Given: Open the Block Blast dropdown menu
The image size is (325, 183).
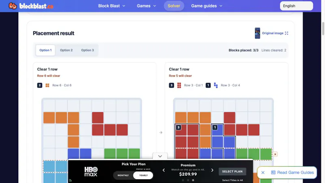Looking at the screenshot, I should tap(111, 6).
